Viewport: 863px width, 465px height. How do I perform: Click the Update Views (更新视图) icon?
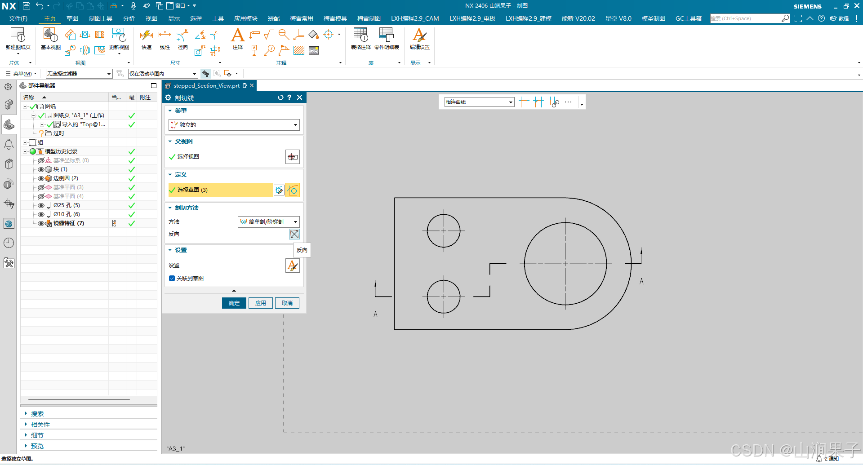click(119, 35)
